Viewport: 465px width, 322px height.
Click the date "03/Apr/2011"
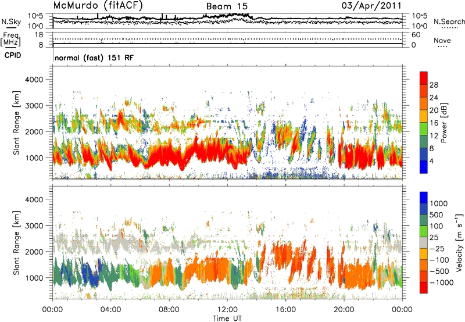coord(371,5)
